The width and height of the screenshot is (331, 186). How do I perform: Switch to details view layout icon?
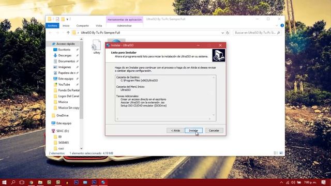[x=276, y=153]
